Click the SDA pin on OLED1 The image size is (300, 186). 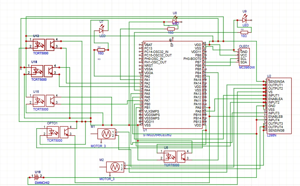point(244,62)
